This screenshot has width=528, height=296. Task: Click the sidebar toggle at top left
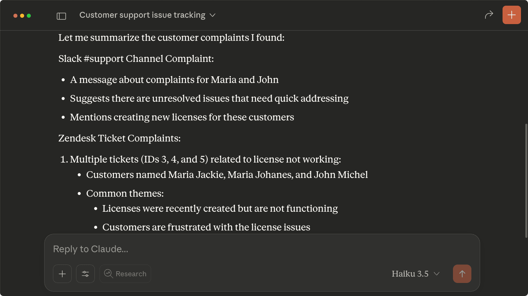61,15
